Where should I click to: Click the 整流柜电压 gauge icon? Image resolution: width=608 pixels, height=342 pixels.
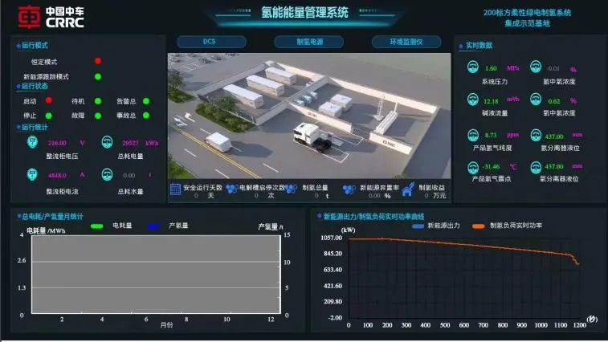(32, 142)
